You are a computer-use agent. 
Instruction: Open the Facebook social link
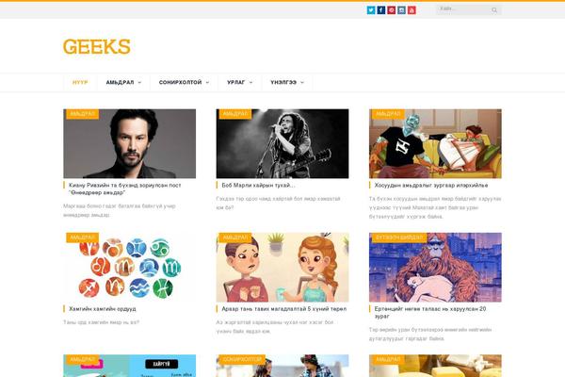tap(380, 10)
